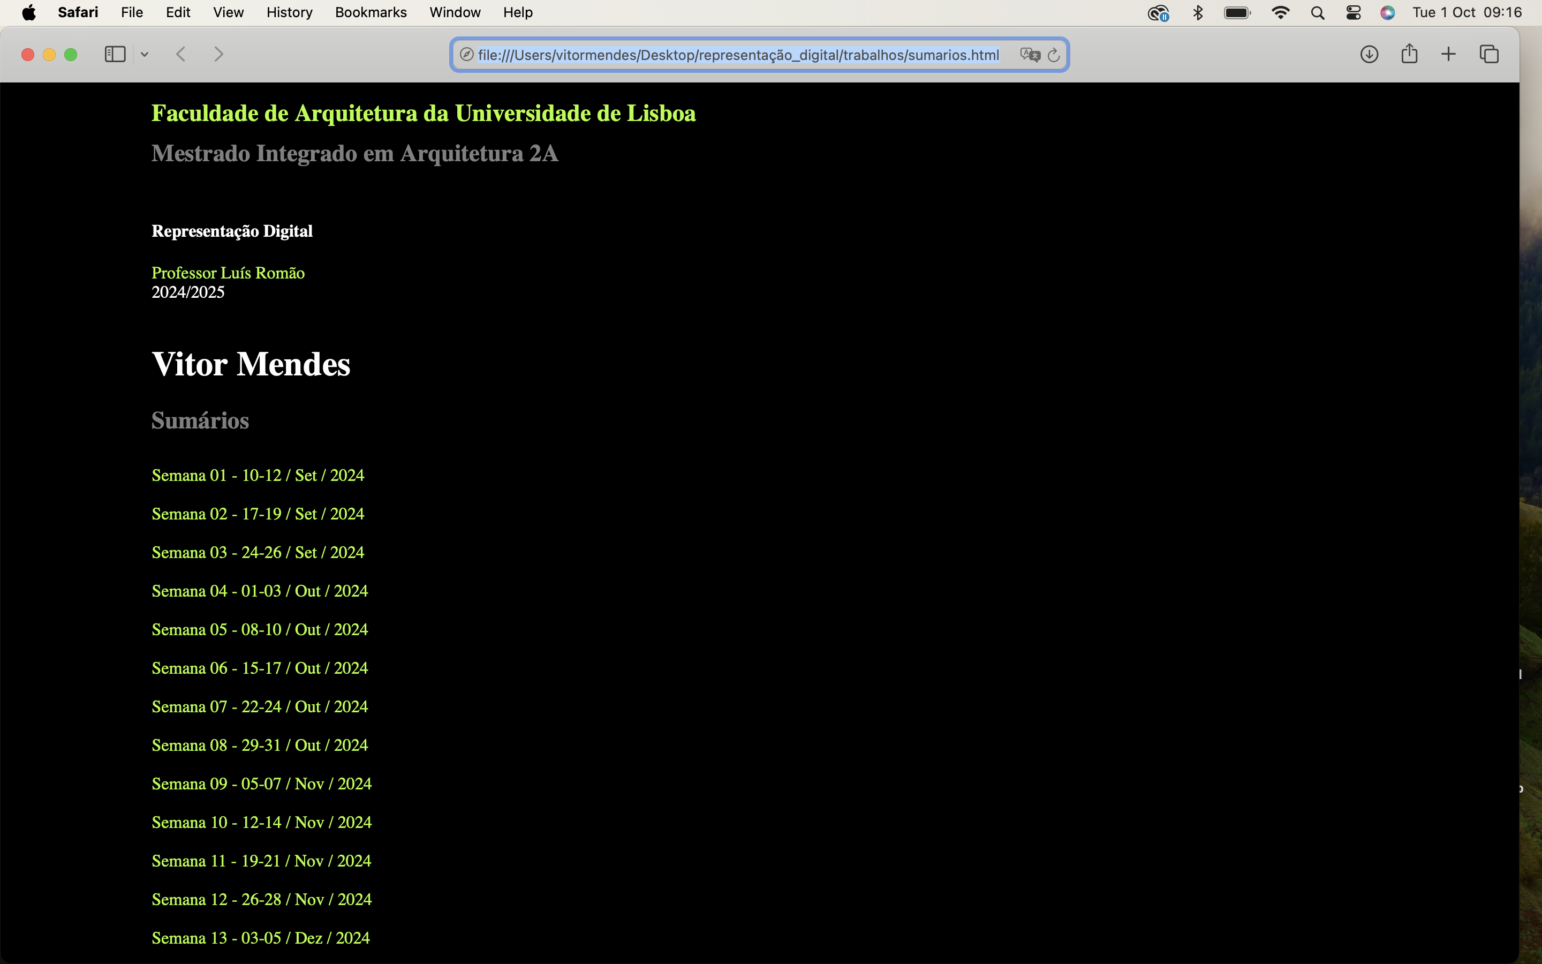
Task: Open the Bookmarks menu
Action: 371,13
